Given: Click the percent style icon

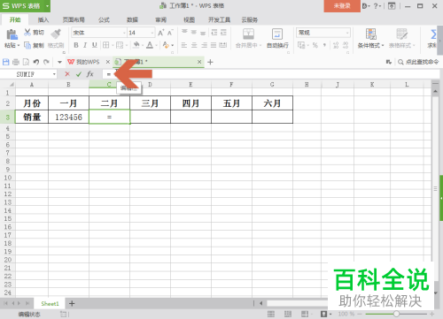Looking at the screenshot, I should click(x=315, y=45).
